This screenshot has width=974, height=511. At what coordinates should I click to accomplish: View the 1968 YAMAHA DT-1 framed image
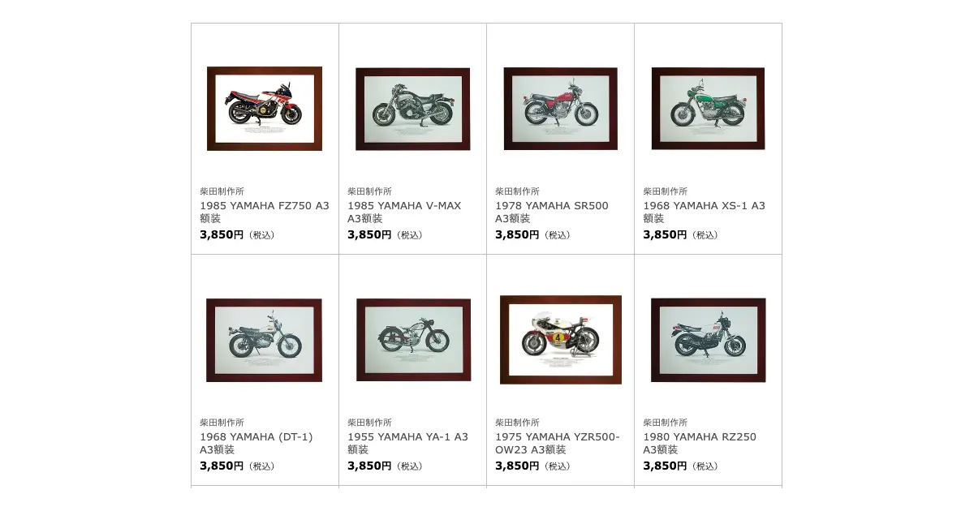click(x=264, y=340)
